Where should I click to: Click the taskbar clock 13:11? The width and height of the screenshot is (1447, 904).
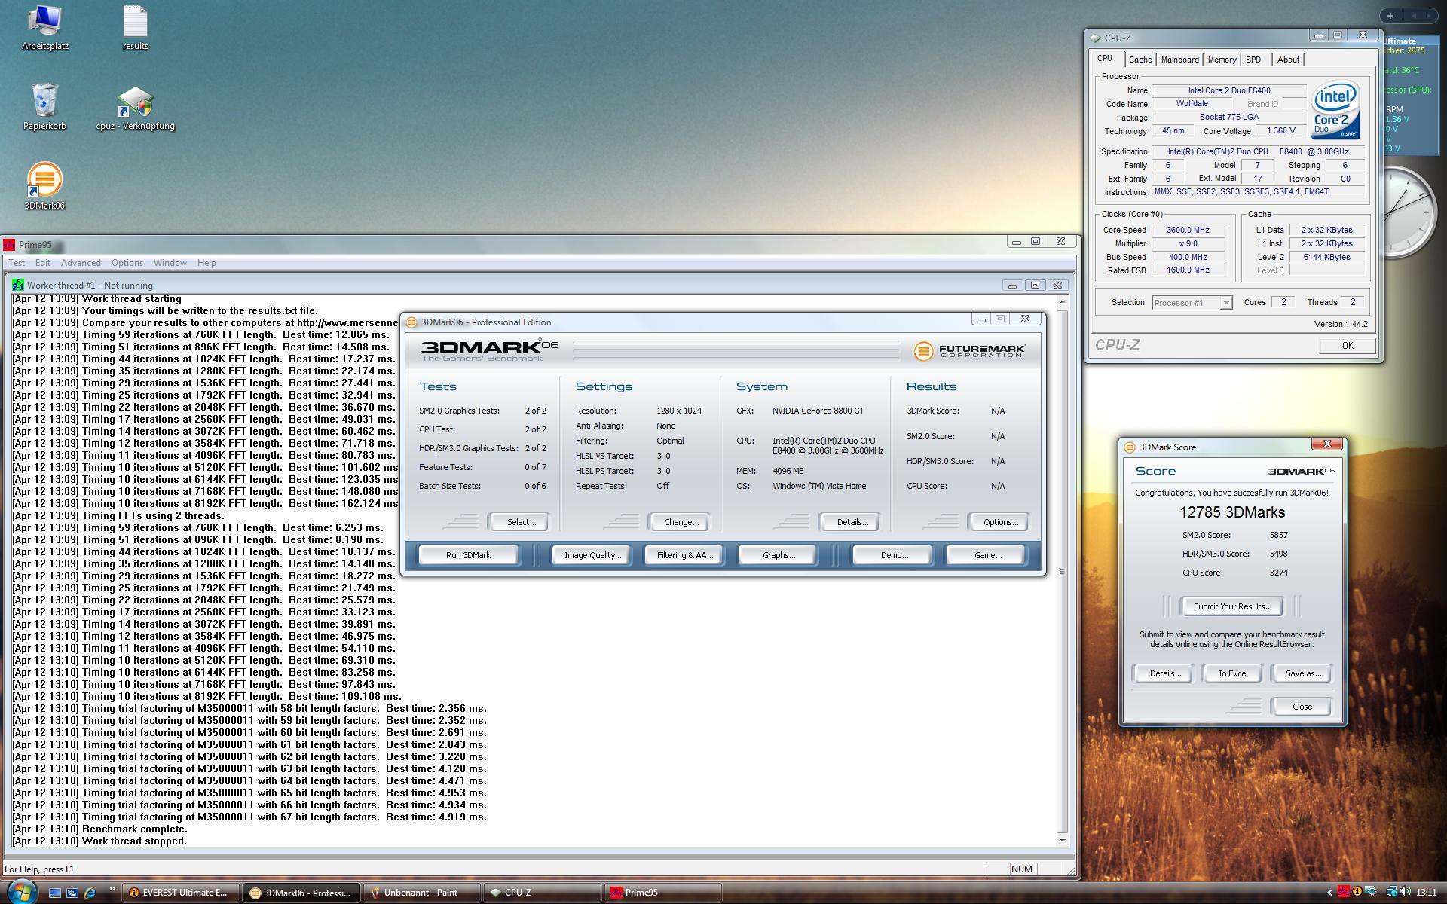pos(1426,893)
